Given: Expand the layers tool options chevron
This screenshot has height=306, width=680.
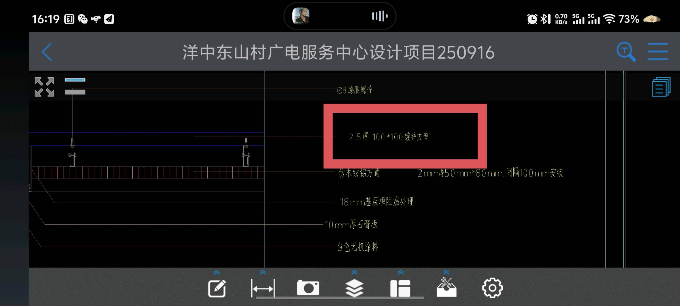Looking at the screenshot, I should click(354, 272).
